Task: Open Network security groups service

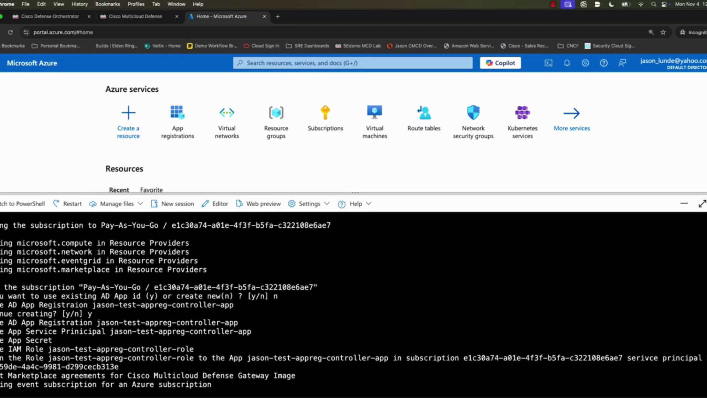Action: pos(473,122)
